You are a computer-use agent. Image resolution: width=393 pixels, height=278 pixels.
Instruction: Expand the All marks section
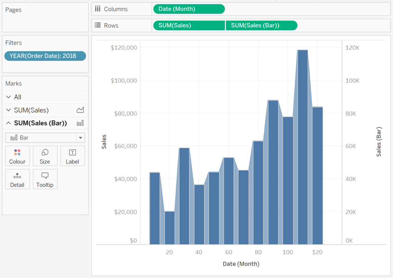pyautogui.click(x=8, y=97)
